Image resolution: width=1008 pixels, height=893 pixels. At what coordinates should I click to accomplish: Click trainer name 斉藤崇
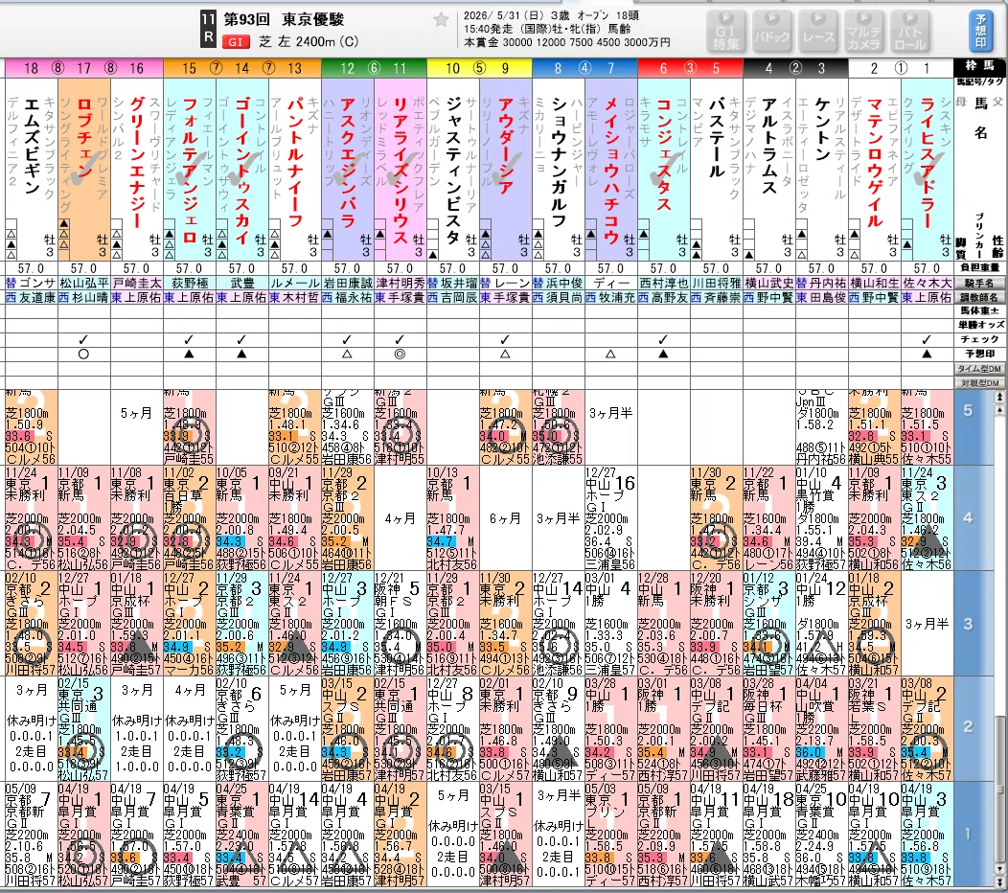pyautogui.click(x=722, y=298)
